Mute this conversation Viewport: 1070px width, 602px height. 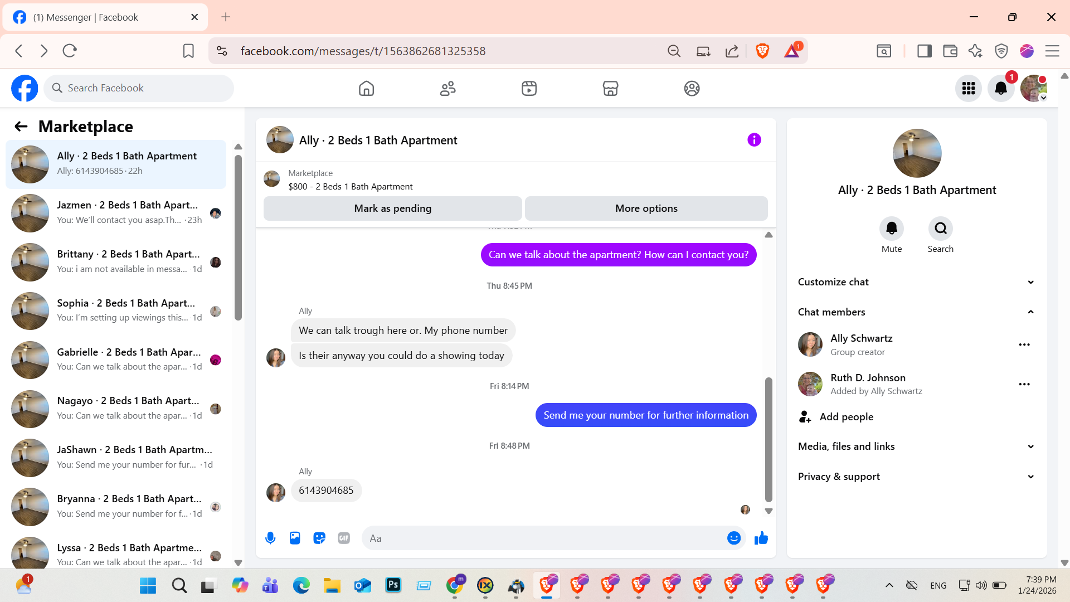[891, 229]
